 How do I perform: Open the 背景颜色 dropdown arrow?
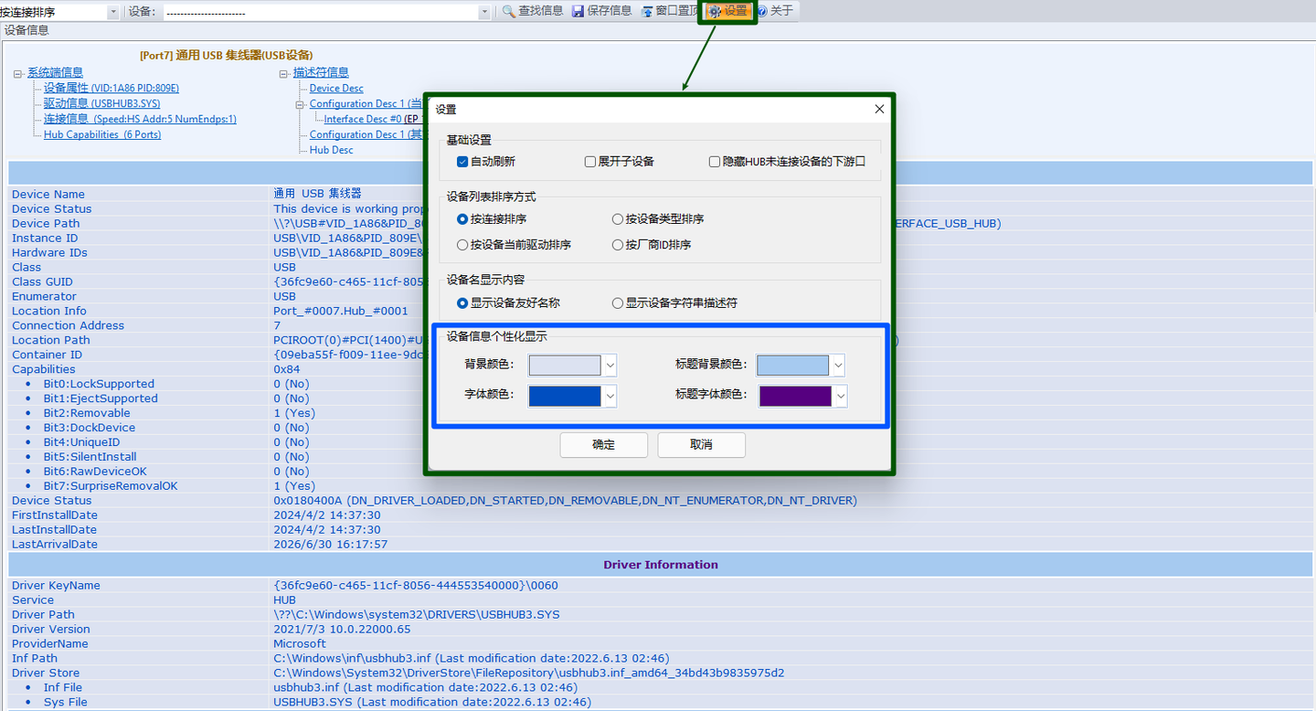(x=610, y=366)
